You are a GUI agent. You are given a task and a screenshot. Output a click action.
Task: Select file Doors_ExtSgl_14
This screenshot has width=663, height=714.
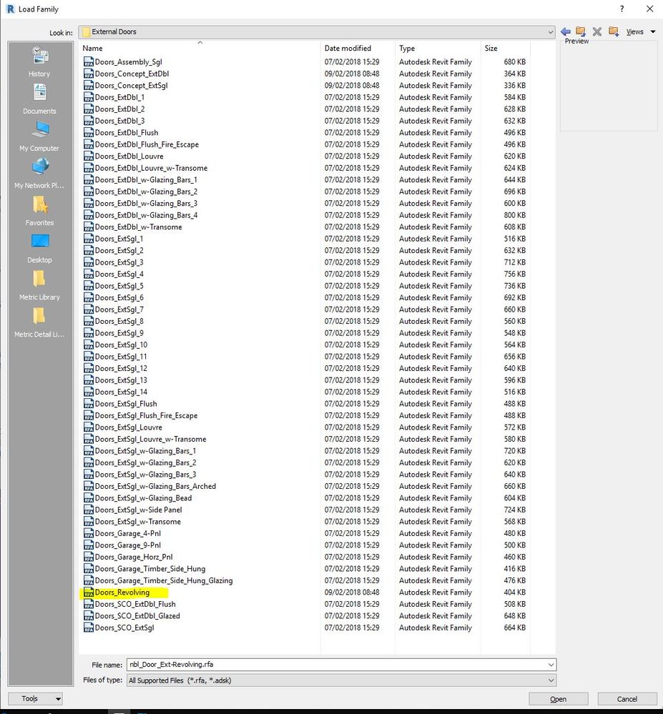coord(121,392)
